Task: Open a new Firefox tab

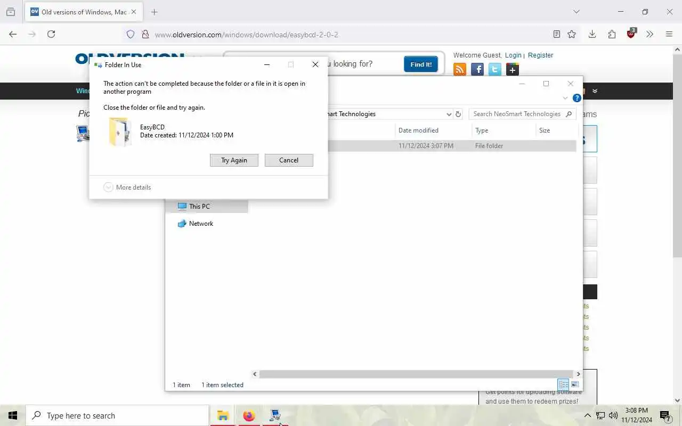Action: (155, 12)
